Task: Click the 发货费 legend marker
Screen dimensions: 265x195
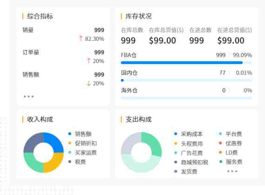Action: pyautogui.click(x=176, y=171)
